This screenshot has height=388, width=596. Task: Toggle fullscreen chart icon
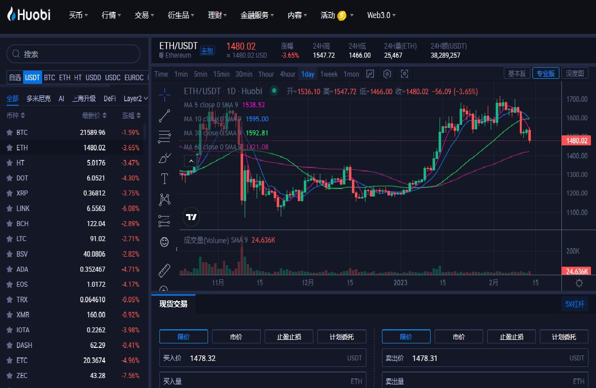(405, 74)
